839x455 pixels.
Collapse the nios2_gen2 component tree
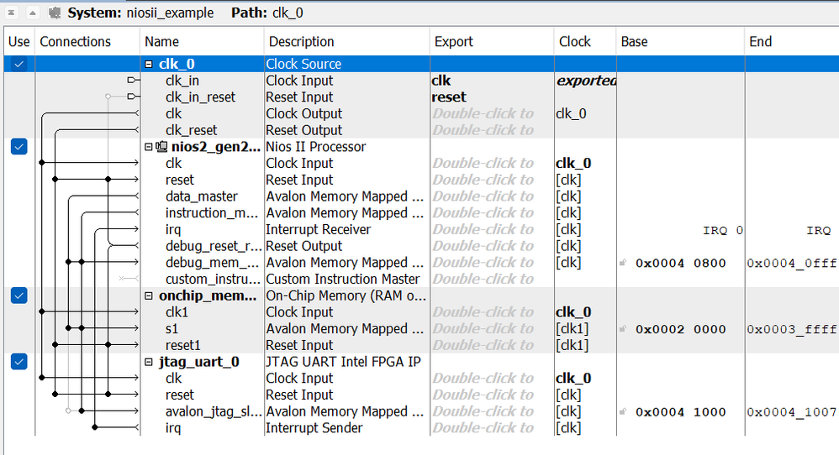coord(149,146)
